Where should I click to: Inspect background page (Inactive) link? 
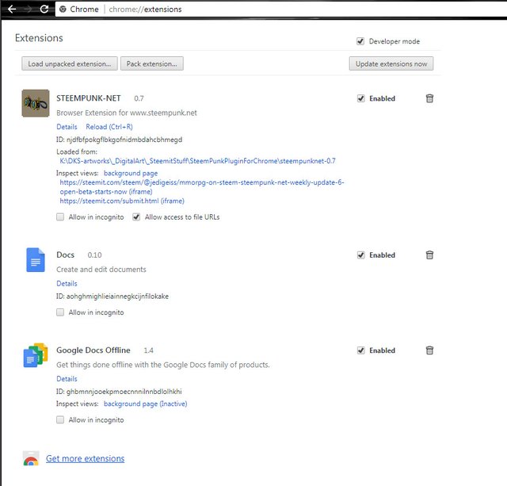[146, 404]
